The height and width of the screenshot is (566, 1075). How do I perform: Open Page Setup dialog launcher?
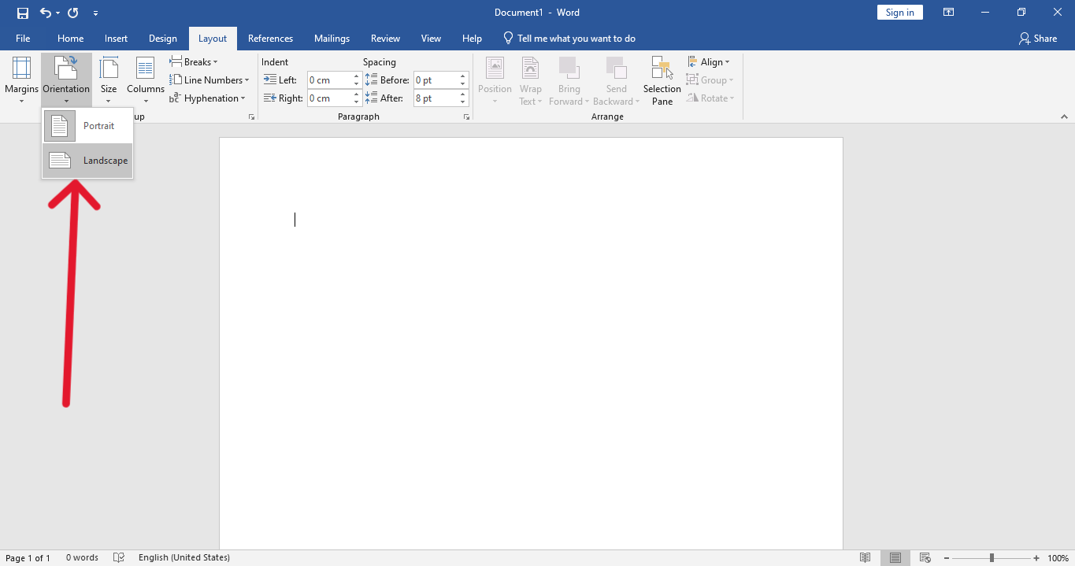(252, 117)
